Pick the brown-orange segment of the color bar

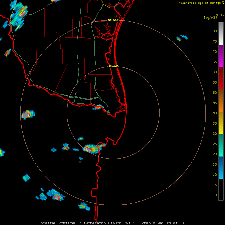221,100
